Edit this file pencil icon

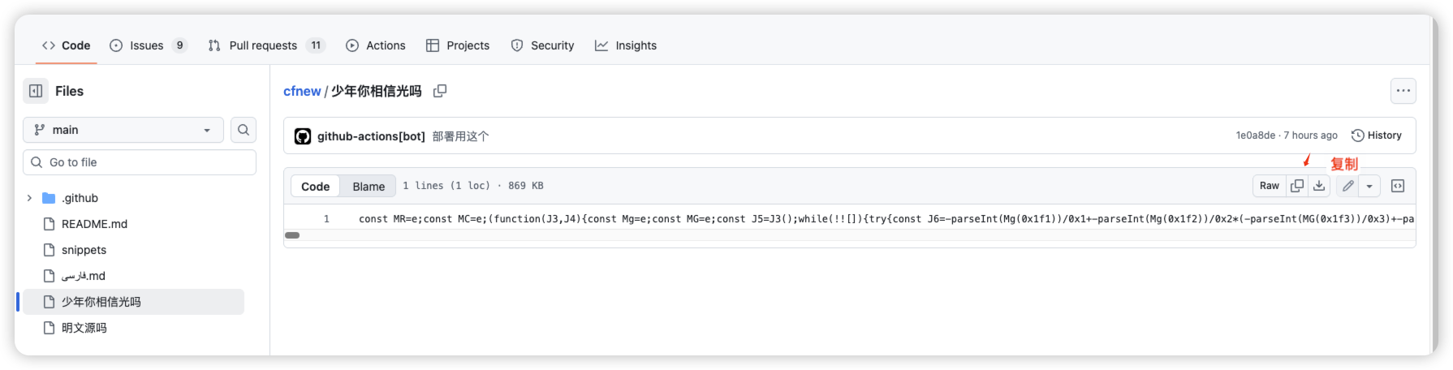click(x=1347, y=186)
